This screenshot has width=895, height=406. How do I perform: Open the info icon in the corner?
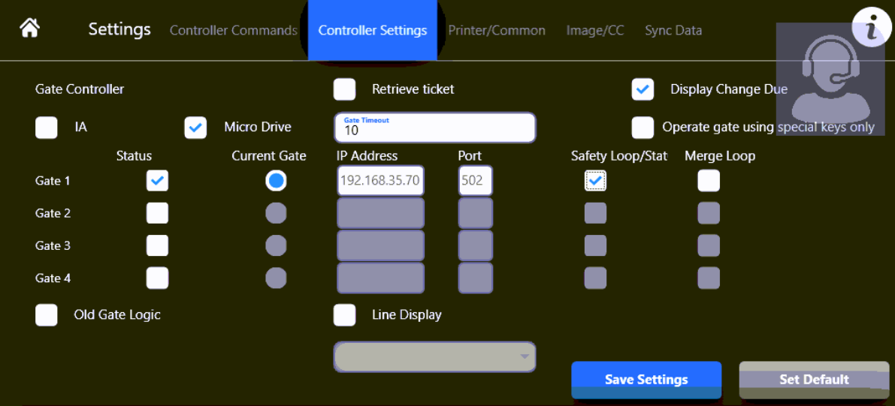point(871,29)
